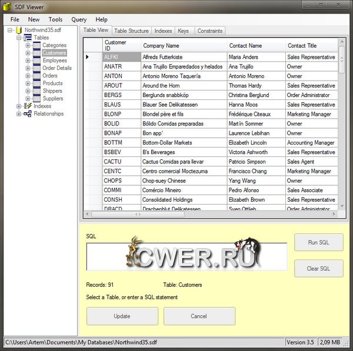Switch to the Table Structure tab
This screenshot has width=353, height=351.
[x=131, y=31]
